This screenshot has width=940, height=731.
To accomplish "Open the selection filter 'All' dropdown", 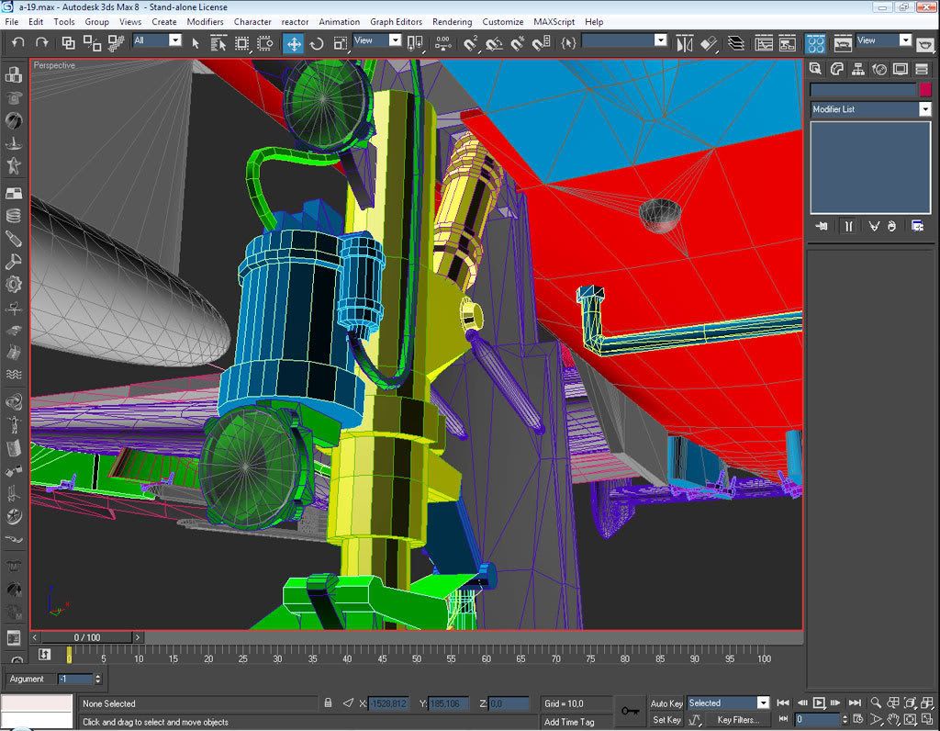I will coord(175,40).
